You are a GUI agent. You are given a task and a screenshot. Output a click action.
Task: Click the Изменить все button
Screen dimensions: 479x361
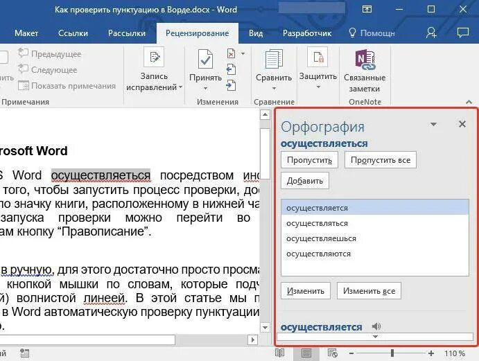(369, 291)
